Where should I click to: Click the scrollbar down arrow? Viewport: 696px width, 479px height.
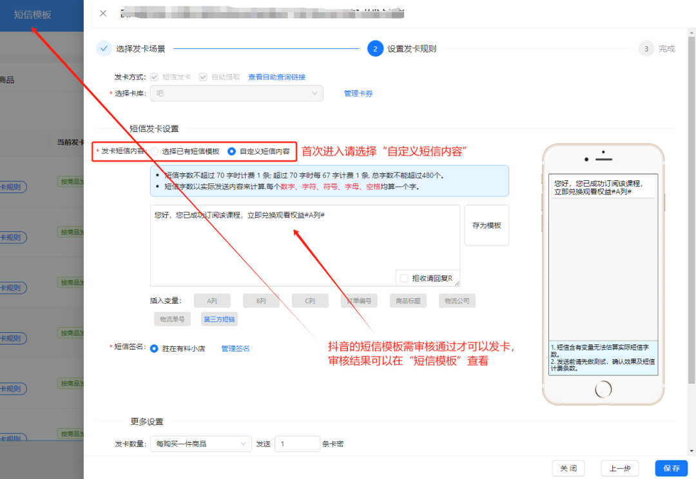click(x=691, y=451)
